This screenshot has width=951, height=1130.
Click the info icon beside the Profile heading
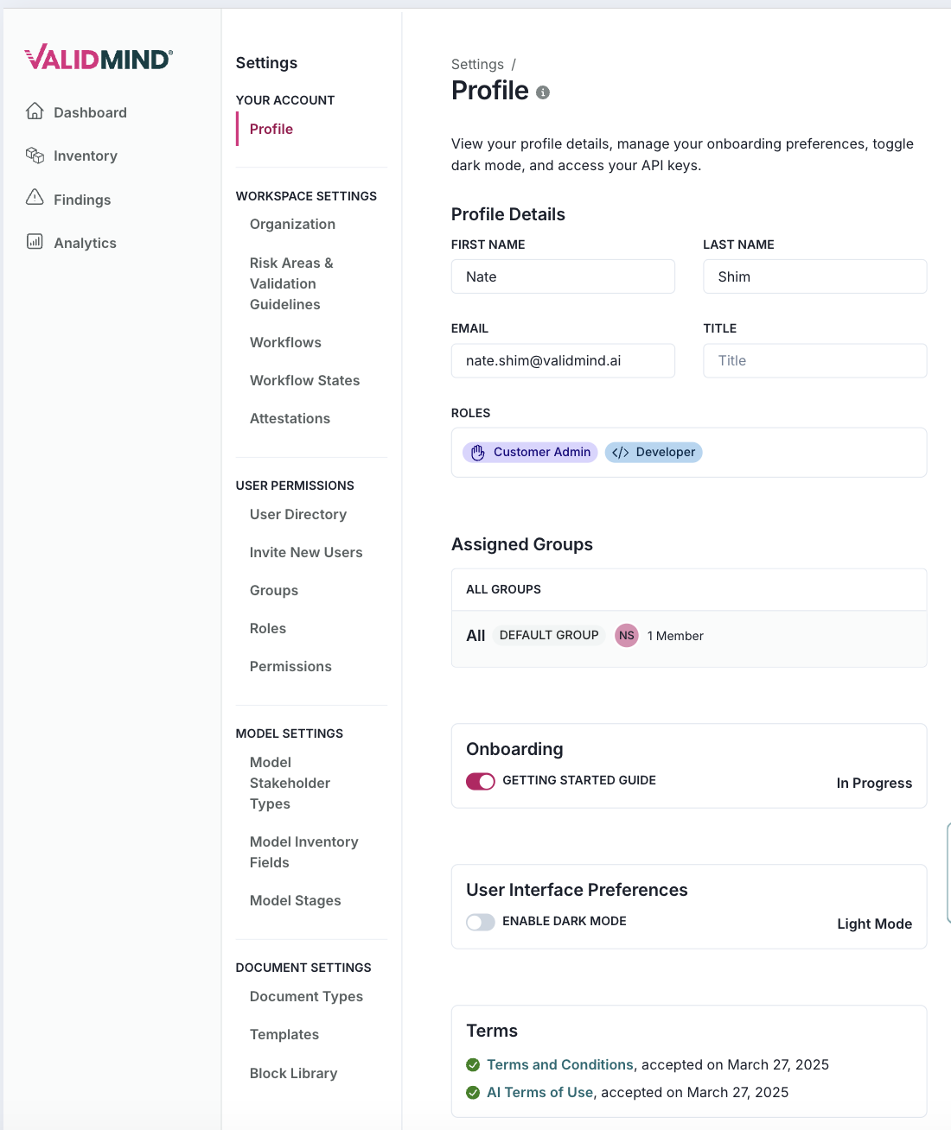tap(543, 92)
